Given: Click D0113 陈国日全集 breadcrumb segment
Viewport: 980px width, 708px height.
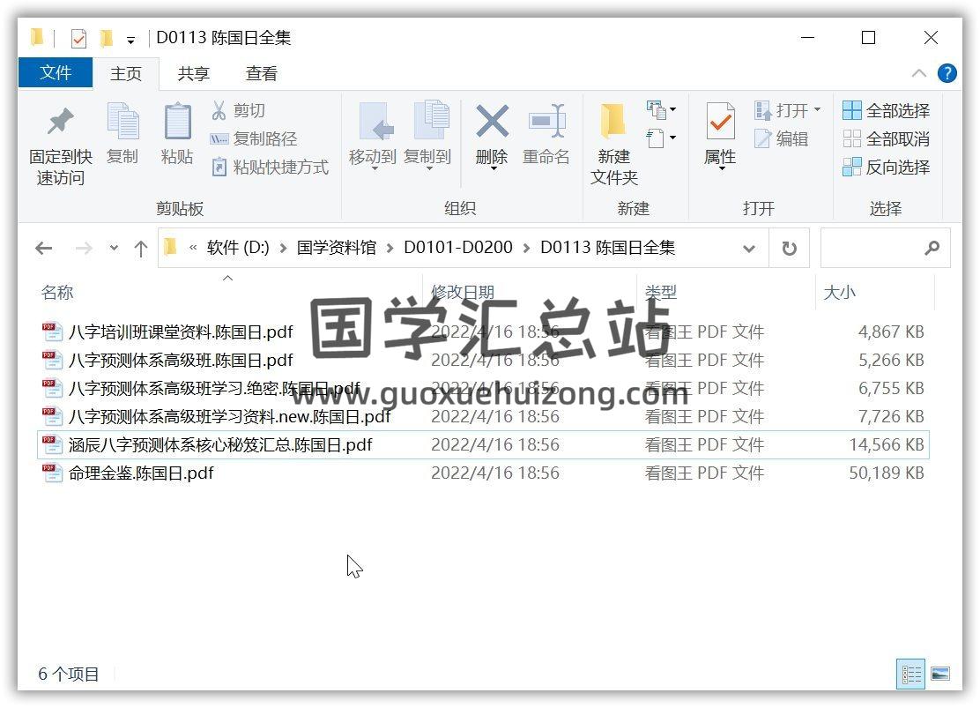Looking at the screenshot, I should (x=607, y=248).
